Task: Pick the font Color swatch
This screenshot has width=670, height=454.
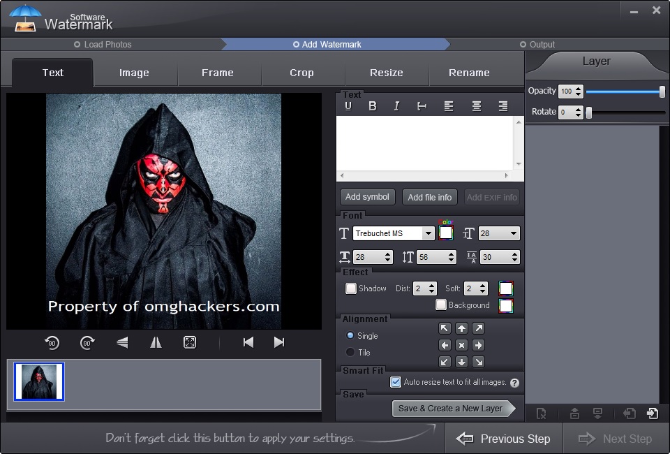Action: pyautogui.click(x=446, y=233)
